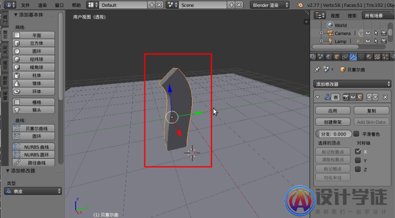Open the 帮助 help menu
Screen dimensions: 395x218
76,5
